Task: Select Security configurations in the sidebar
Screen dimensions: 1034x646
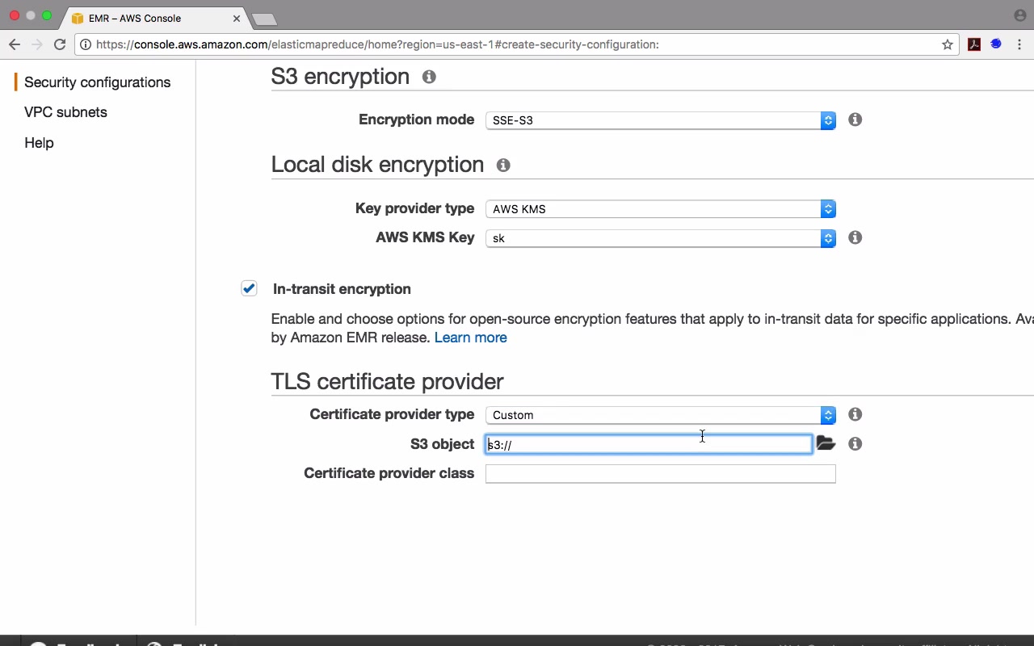Action: 97,82
